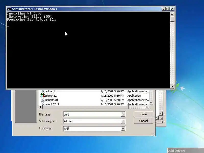Click the Extracting Files 100% line

coord(30,17)
